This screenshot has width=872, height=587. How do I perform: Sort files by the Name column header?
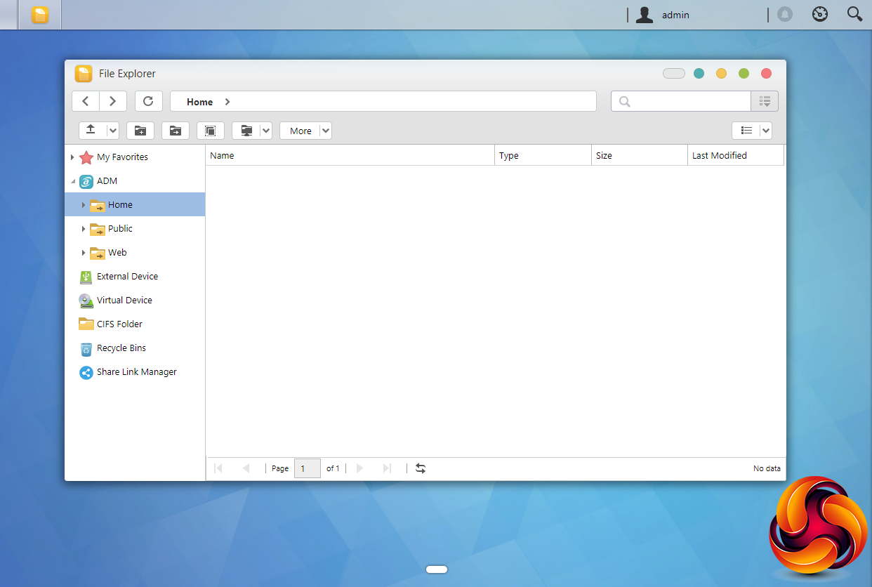[350, 156]
